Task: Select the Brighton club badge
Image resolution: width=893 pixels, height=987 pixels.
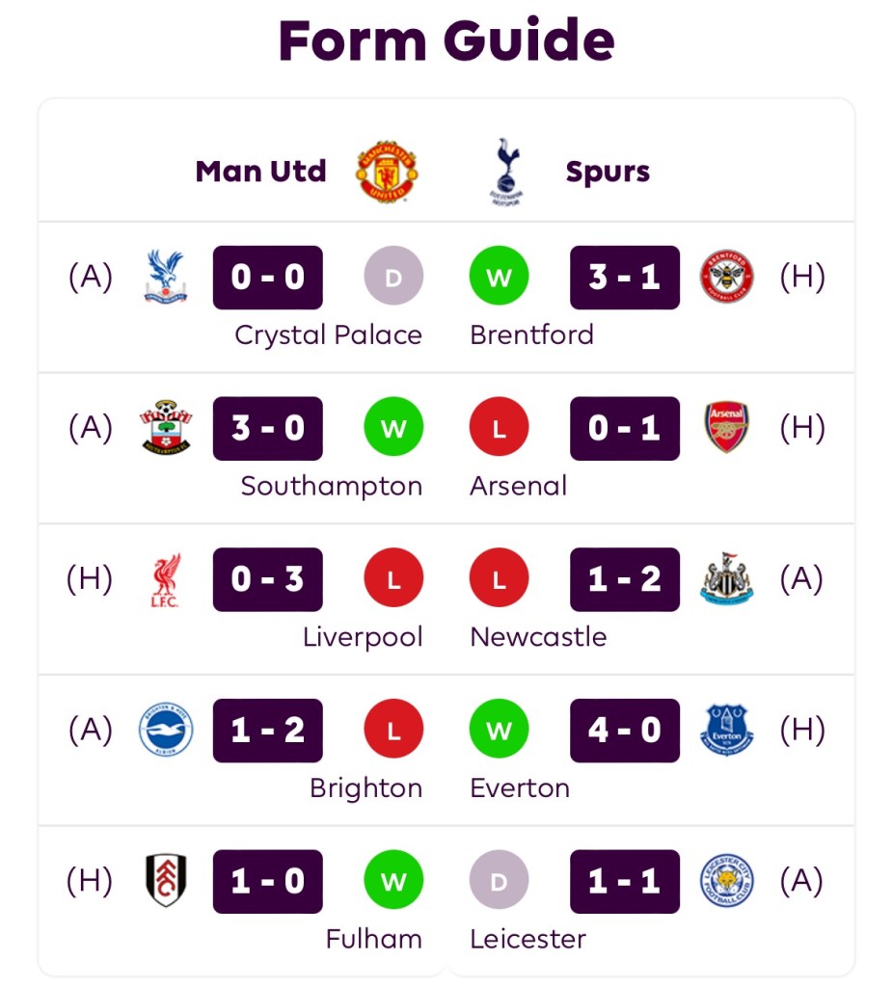Action: tap(166, 730)
